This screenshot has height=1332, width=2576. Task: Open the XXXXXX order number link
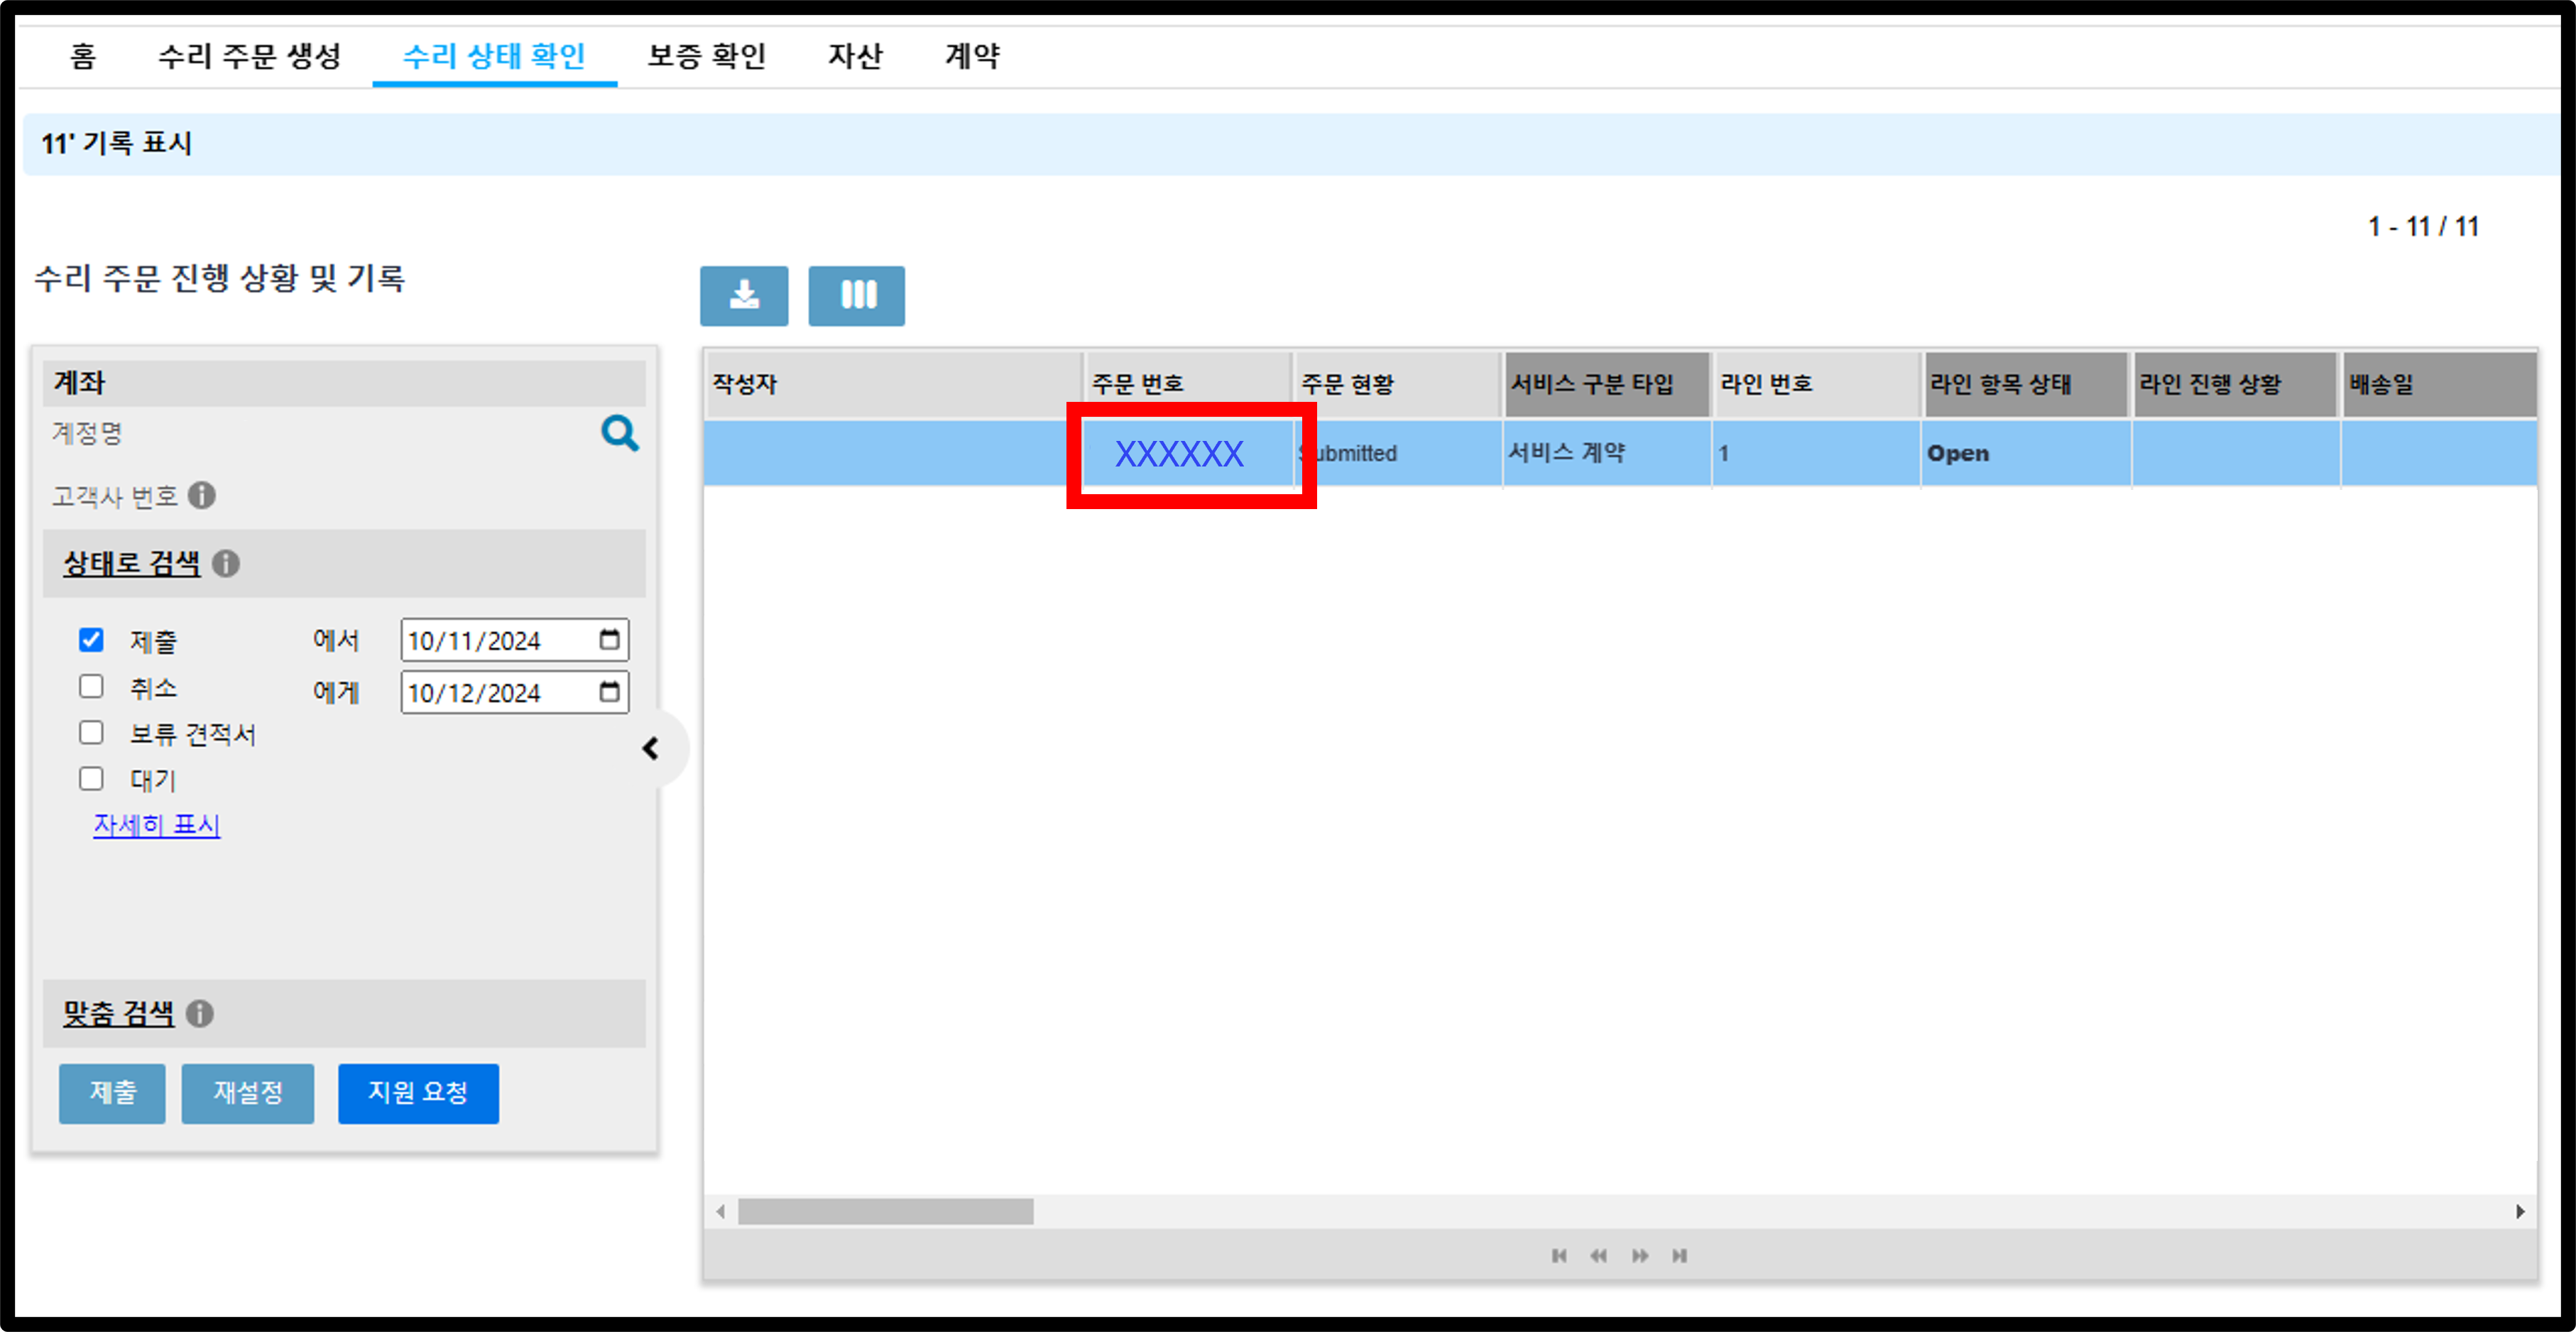(1179, 454)
